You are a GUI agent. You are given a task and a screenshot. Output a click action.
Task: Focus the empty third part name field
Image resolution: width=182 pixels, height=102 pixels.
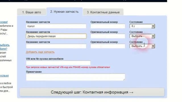pyautogui.click(x=56, y=46)
